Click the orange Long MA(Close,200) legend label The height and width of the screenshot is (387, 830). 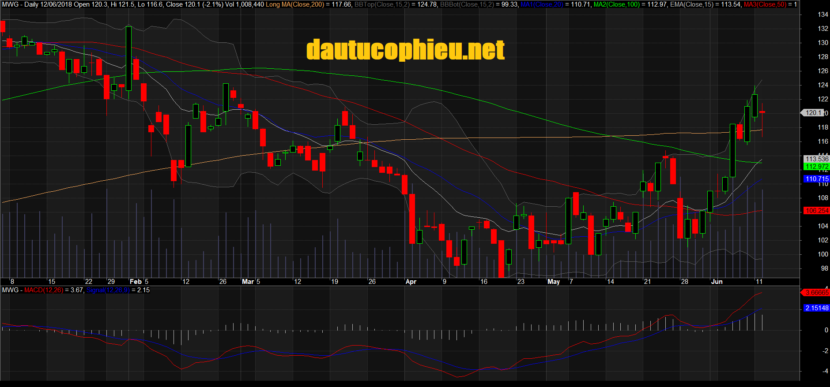(x=295, y=4)
